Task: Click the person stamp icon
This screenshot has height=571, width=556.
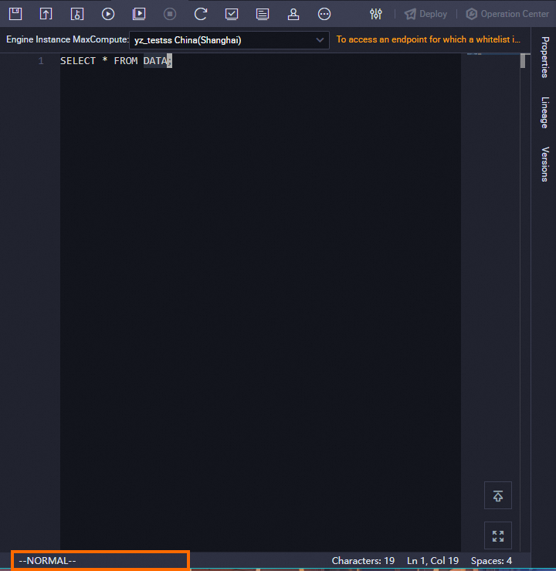Action: [293, 14]
